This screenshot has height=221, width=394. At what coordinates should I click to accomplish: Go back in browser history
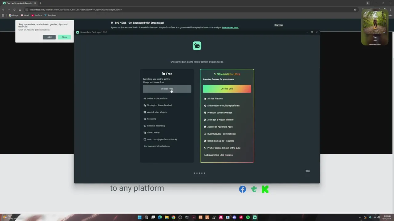(3, 10)
